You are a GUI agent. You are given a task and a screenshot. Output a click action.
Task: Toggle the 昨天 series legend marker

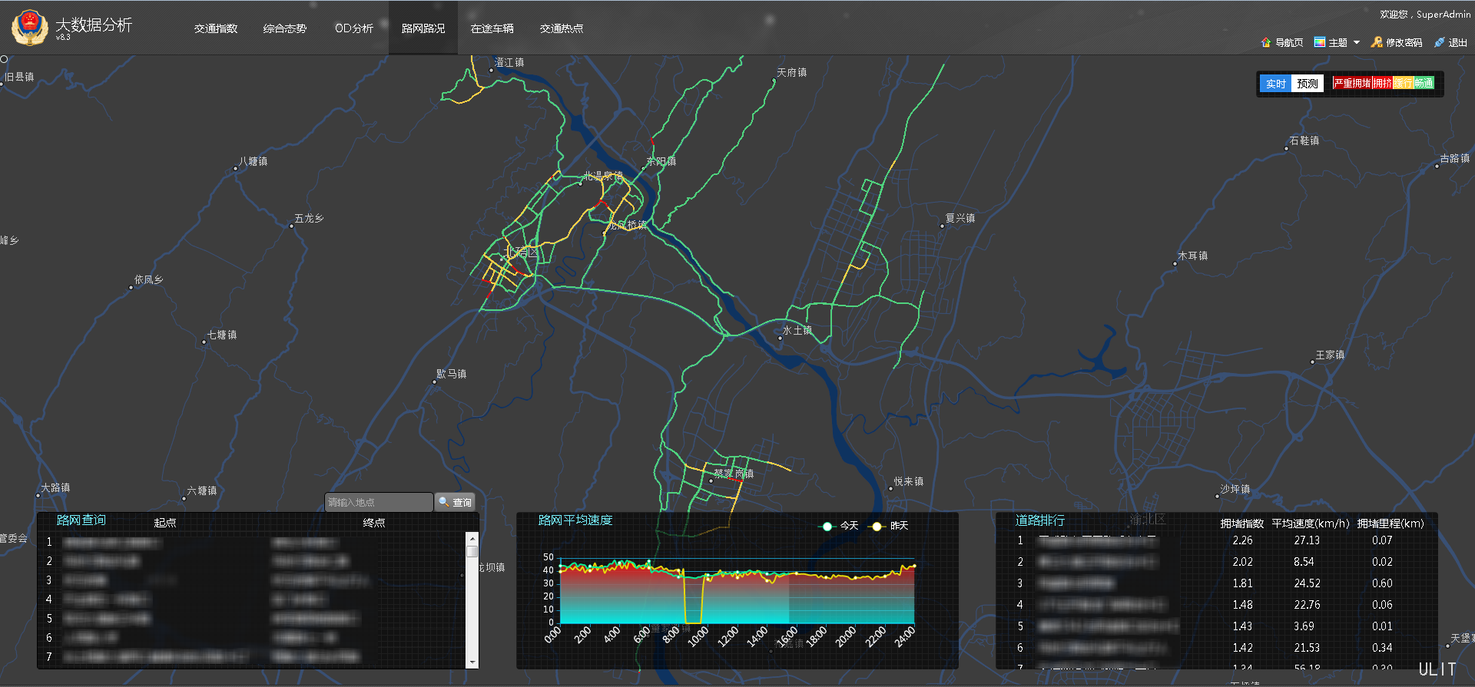tap(877, 526)
